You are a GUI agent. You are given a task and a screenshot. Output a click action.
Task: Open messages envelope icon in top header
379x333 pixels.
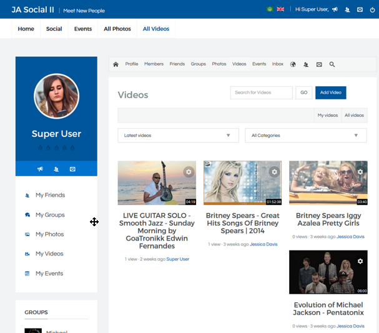coord(360,9)
